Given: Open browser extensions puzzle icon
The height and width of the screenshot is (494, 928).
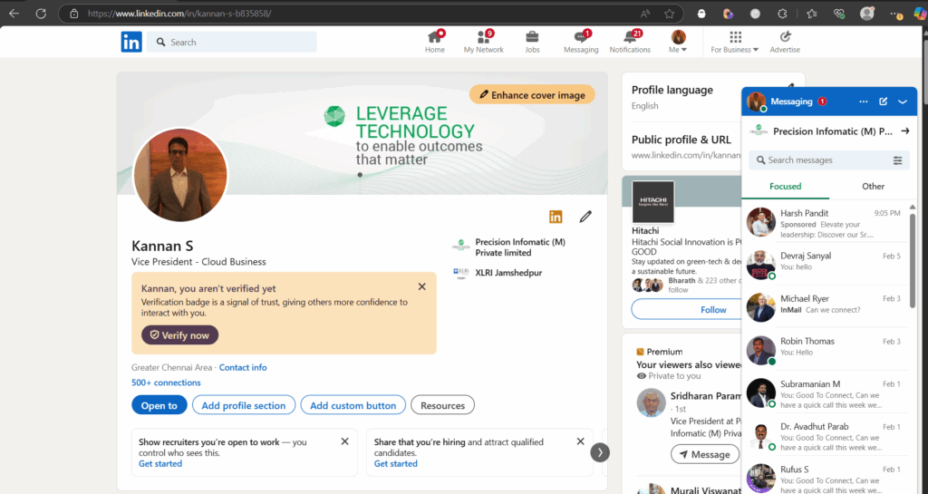Looking at the screenshot, I should pyautogui.click(x=782, y=14).
